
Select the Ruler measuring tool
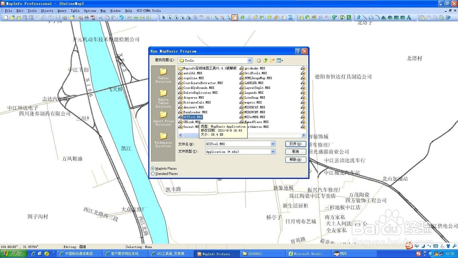(x=276, y=17)
